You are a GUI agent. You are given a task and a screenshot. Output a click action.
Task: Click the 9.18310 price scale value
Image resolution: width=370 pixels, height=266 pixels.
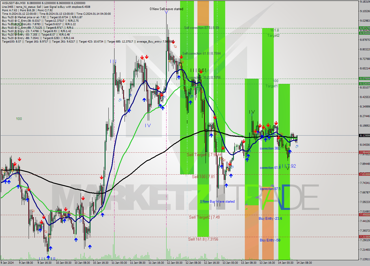pyautogui.click(x=365, y=2)
